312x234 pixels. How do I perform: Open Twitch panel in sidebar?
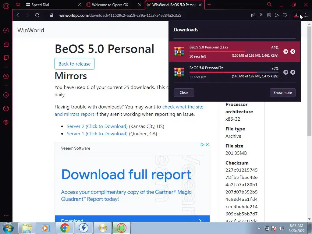coord(6,58)
